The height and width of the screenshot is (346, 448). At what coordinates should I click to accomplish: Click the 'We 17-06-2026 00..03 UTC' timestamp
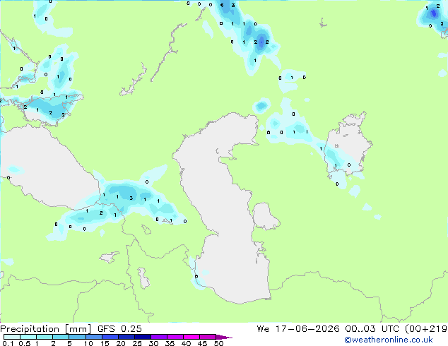pyautogui.click(x=328, y=329)
